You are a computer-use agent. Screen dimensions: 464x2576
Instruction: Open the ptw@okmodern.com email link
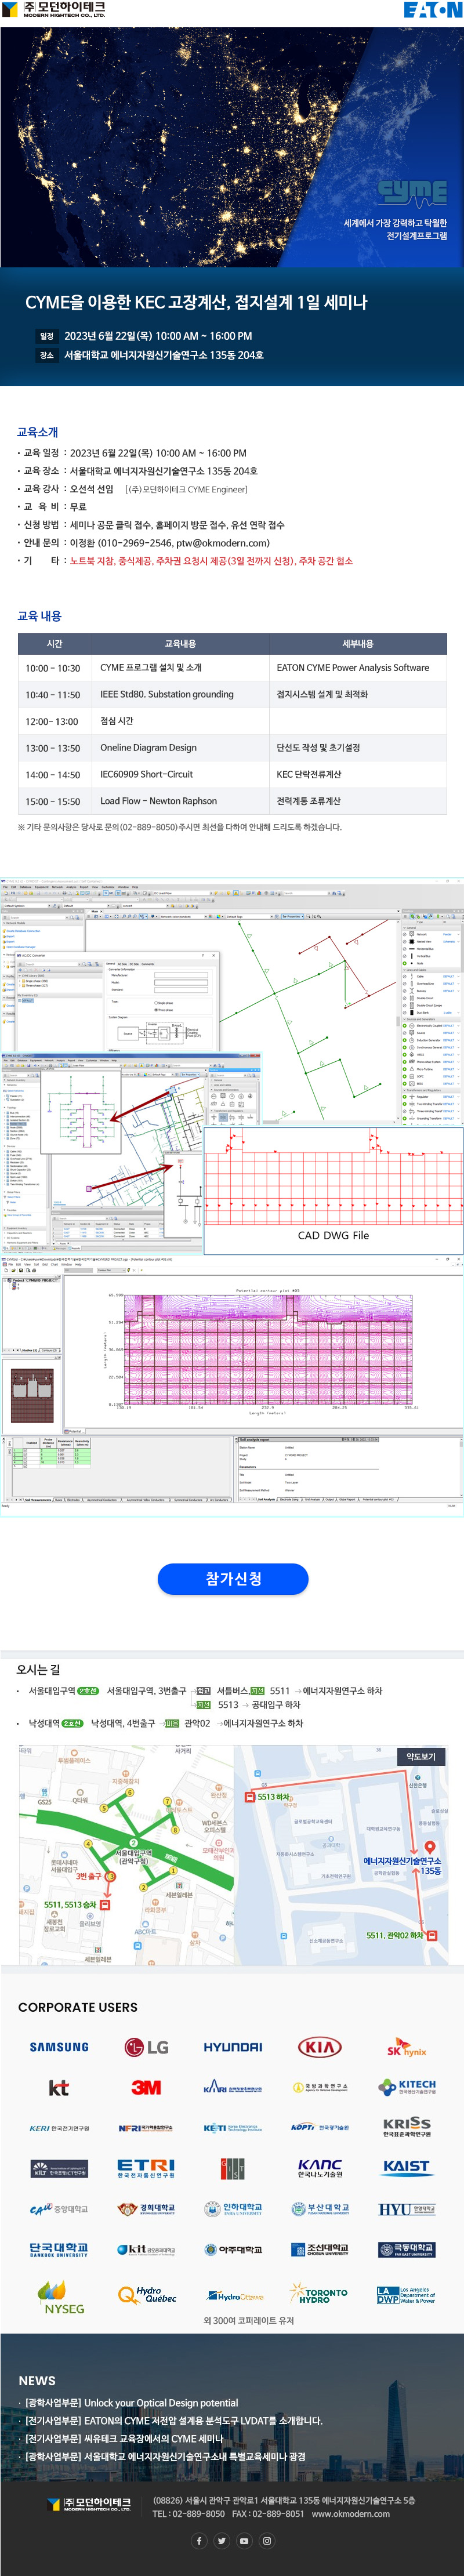pos(223,543)
